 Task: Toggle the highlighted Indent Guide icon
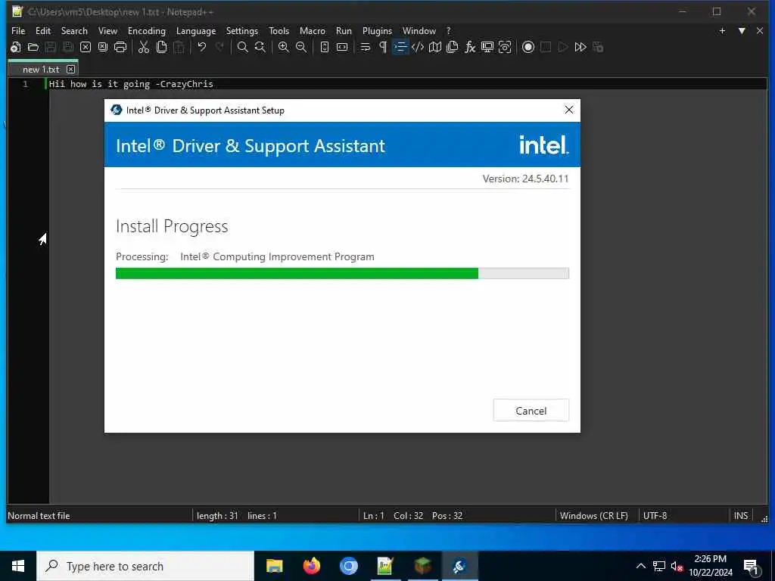400,48
